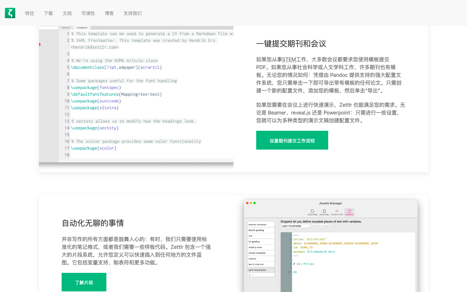Select the beamer-template snippet in list
The height and width of the screenshot is (292, 467).
[x=261, y=225]
